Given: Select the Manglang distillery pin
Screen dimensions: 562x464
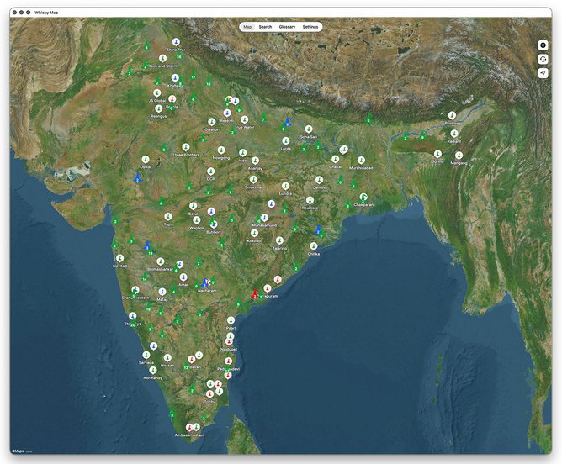Looking at the screenshot, I should (x=459, y=156).
